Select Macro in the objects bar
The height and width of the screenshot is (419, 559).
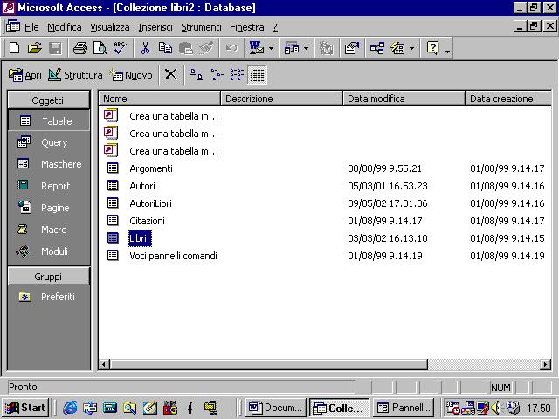pos(49,230)
